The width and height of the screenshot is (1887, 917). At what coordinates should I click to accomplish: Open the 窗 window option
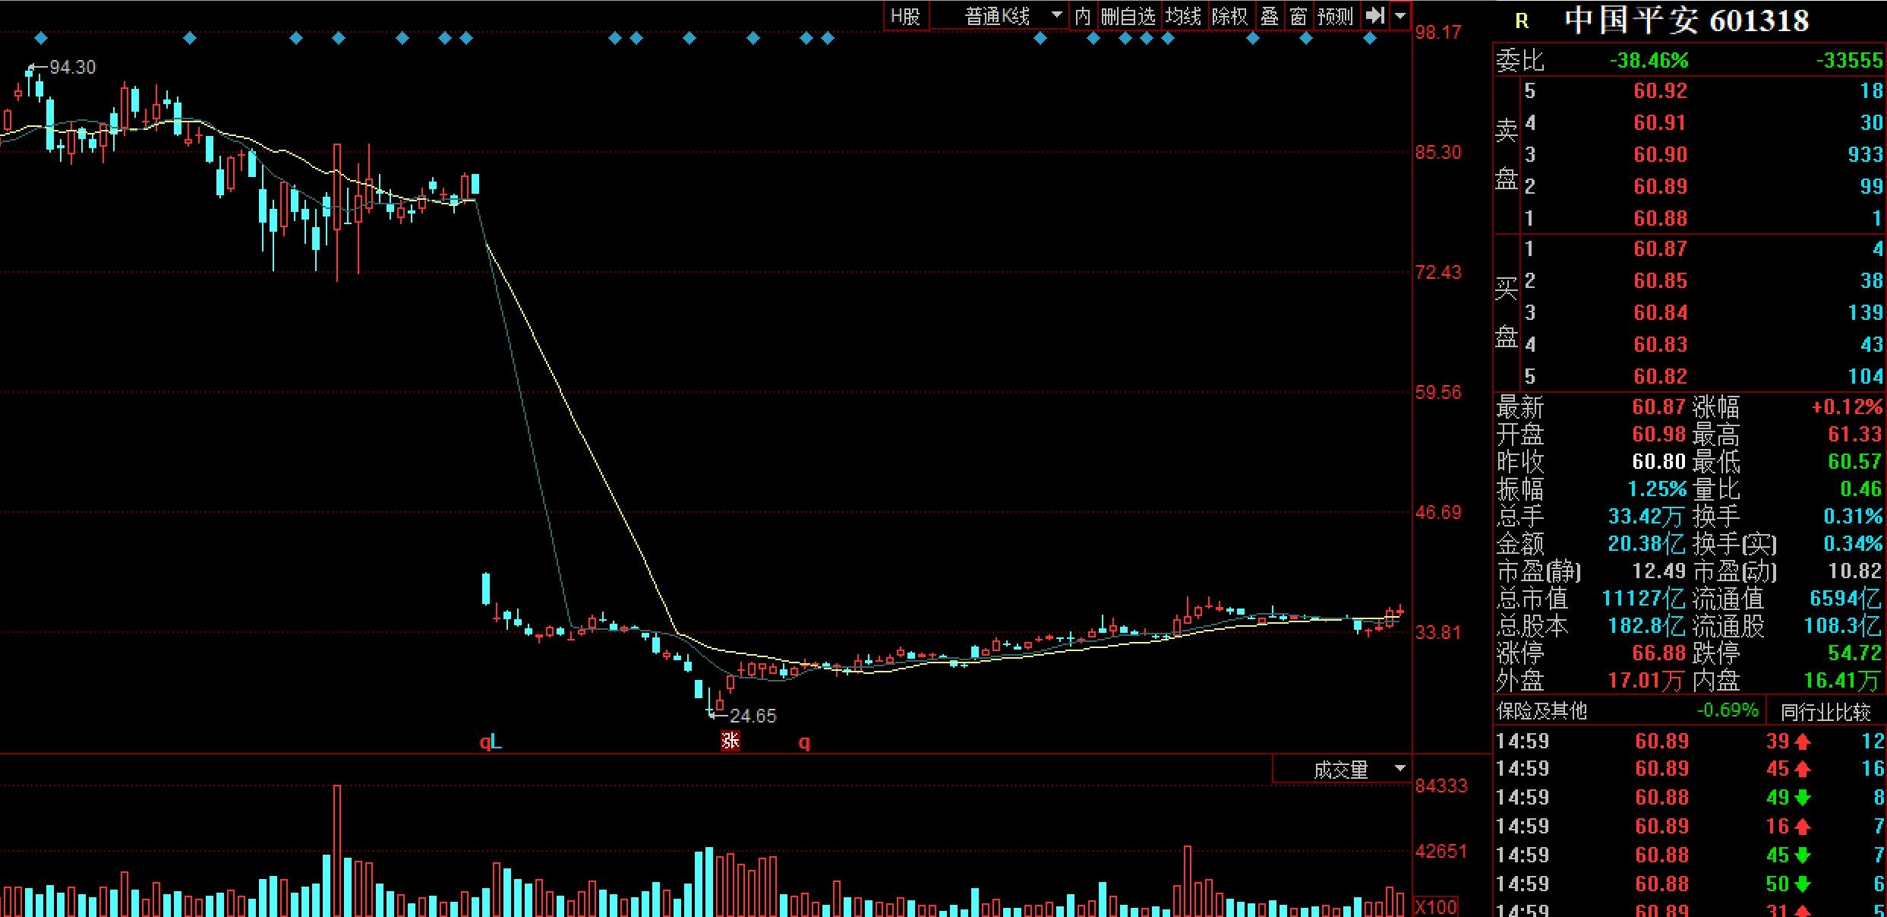coord(1298,16)
